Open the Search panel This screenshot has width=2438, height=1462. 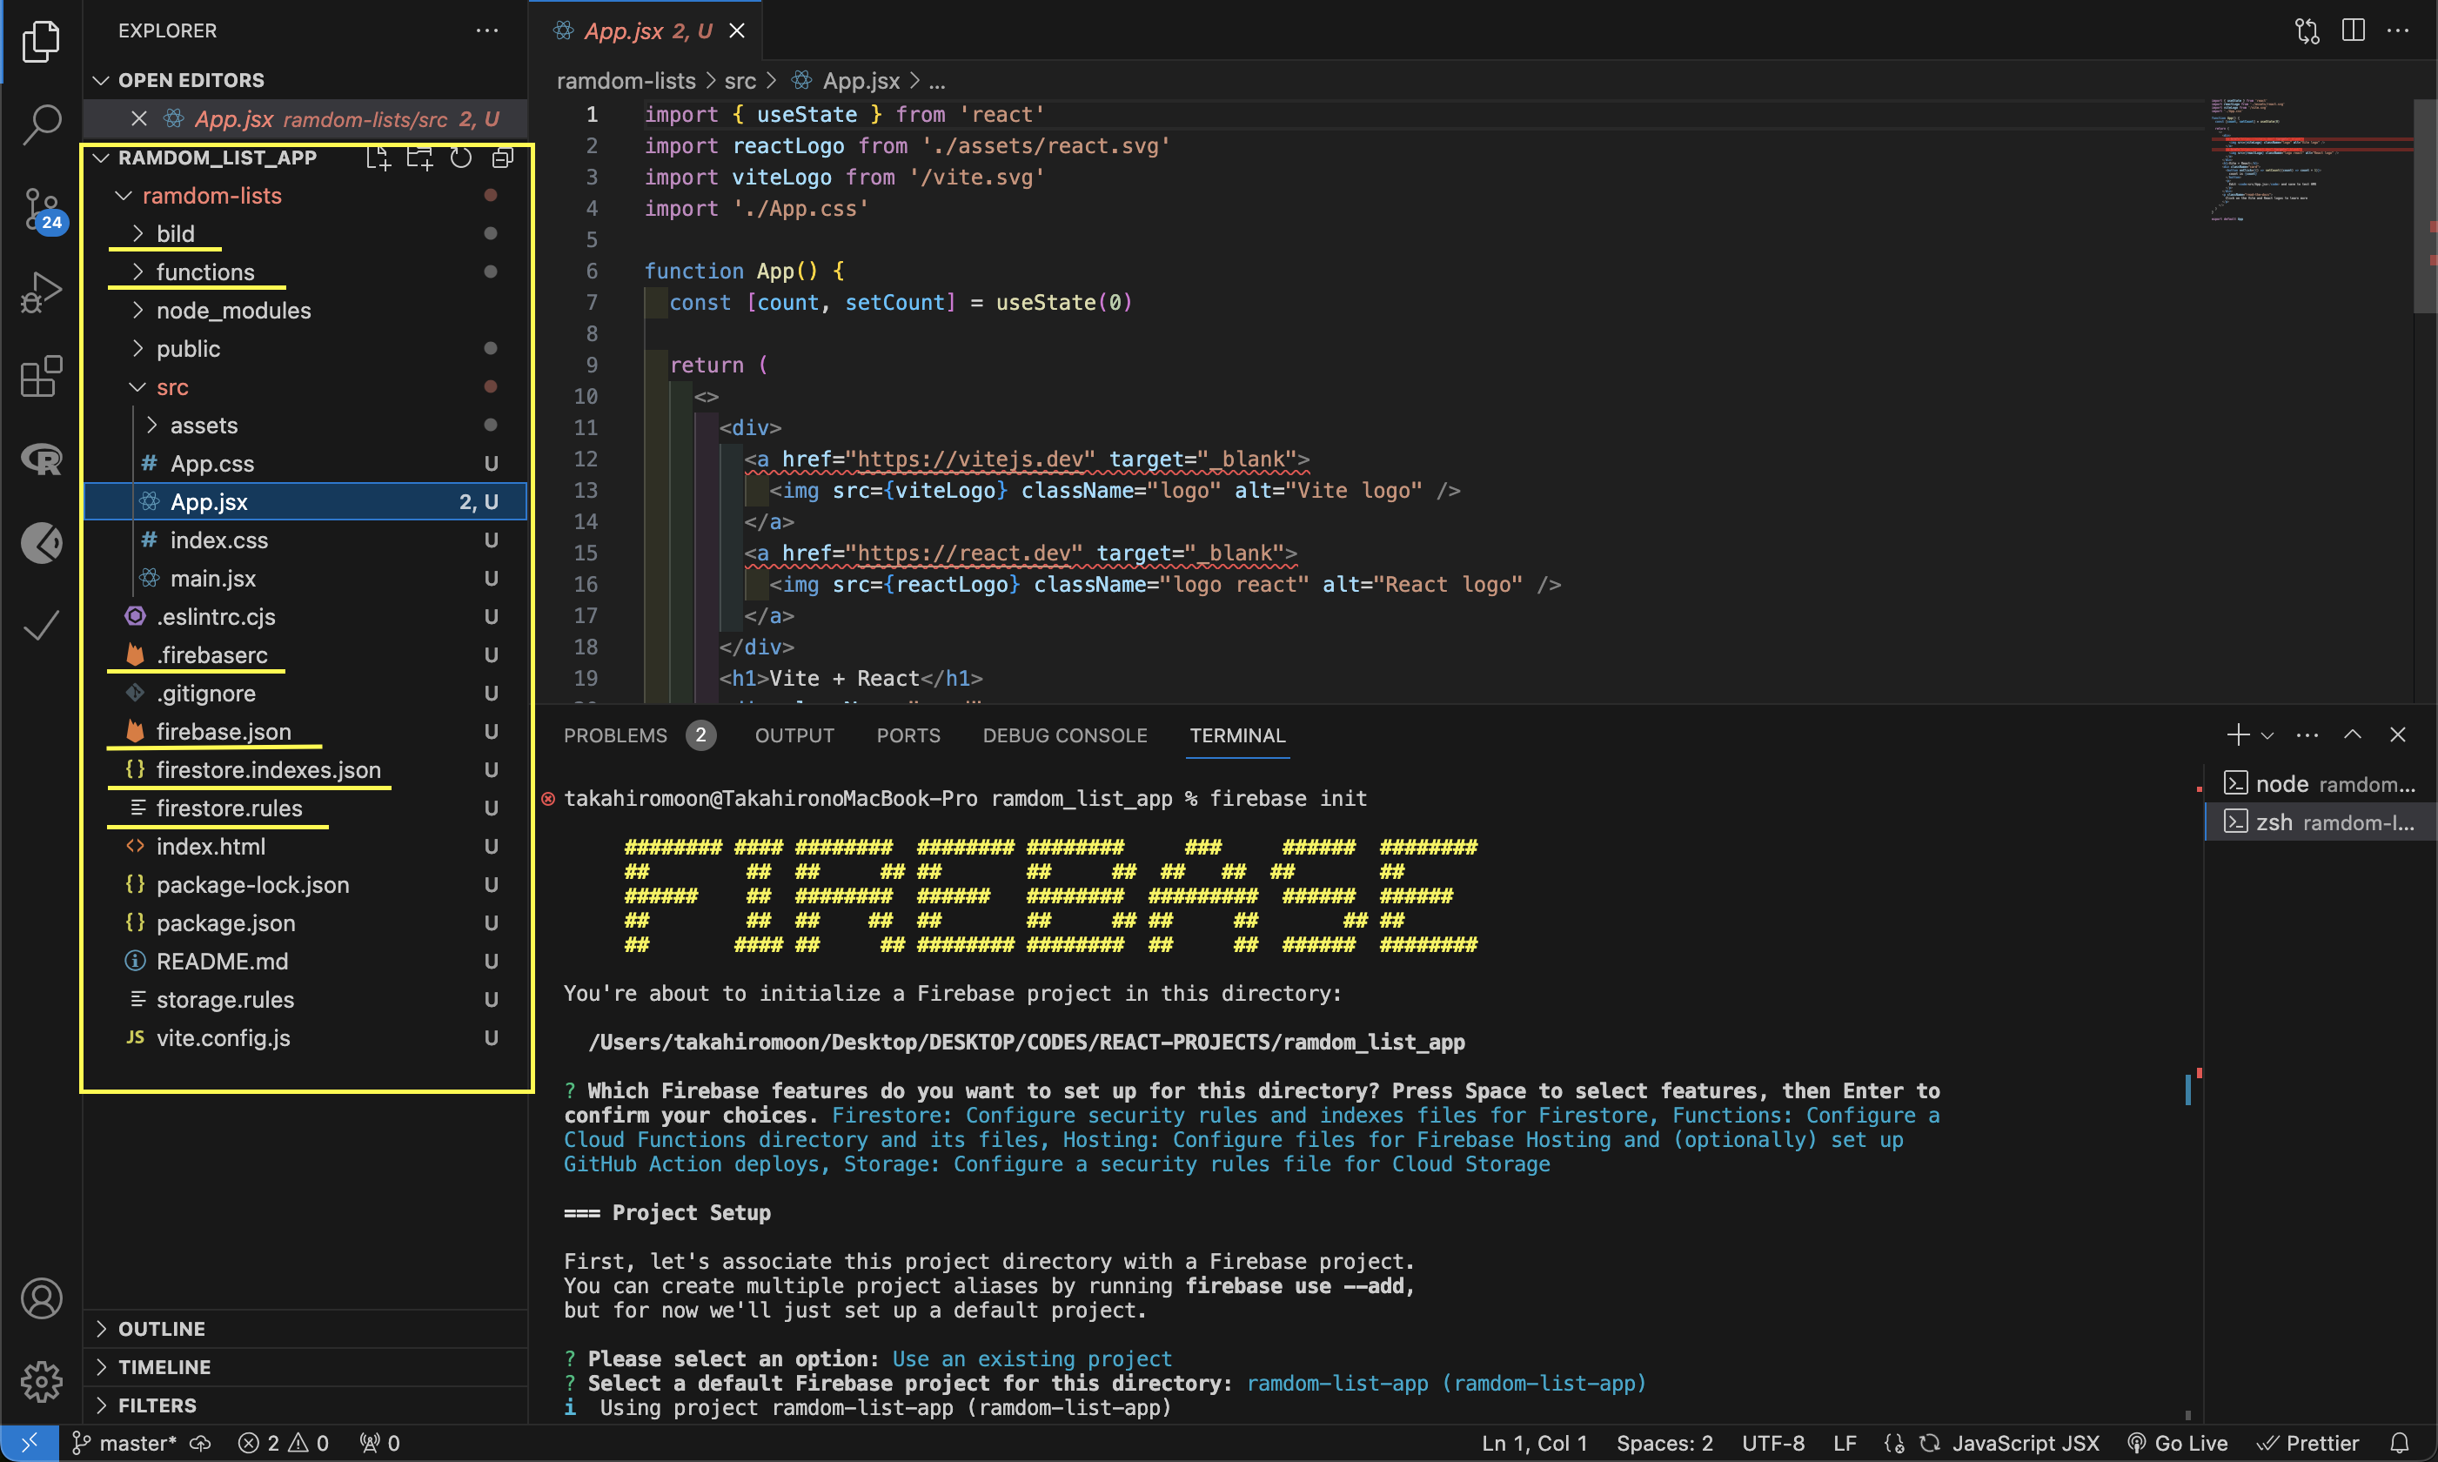(x=40, y=125)
